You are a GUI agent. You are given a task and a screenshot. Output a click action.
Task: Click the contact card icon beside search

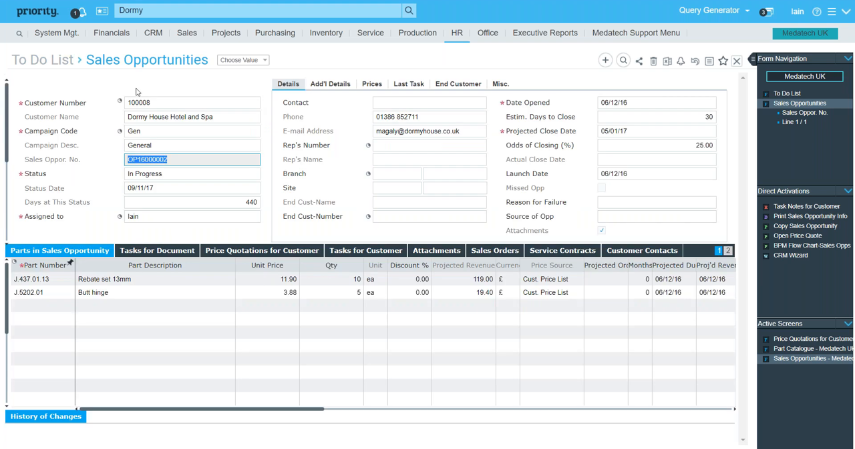click(102, 11)
